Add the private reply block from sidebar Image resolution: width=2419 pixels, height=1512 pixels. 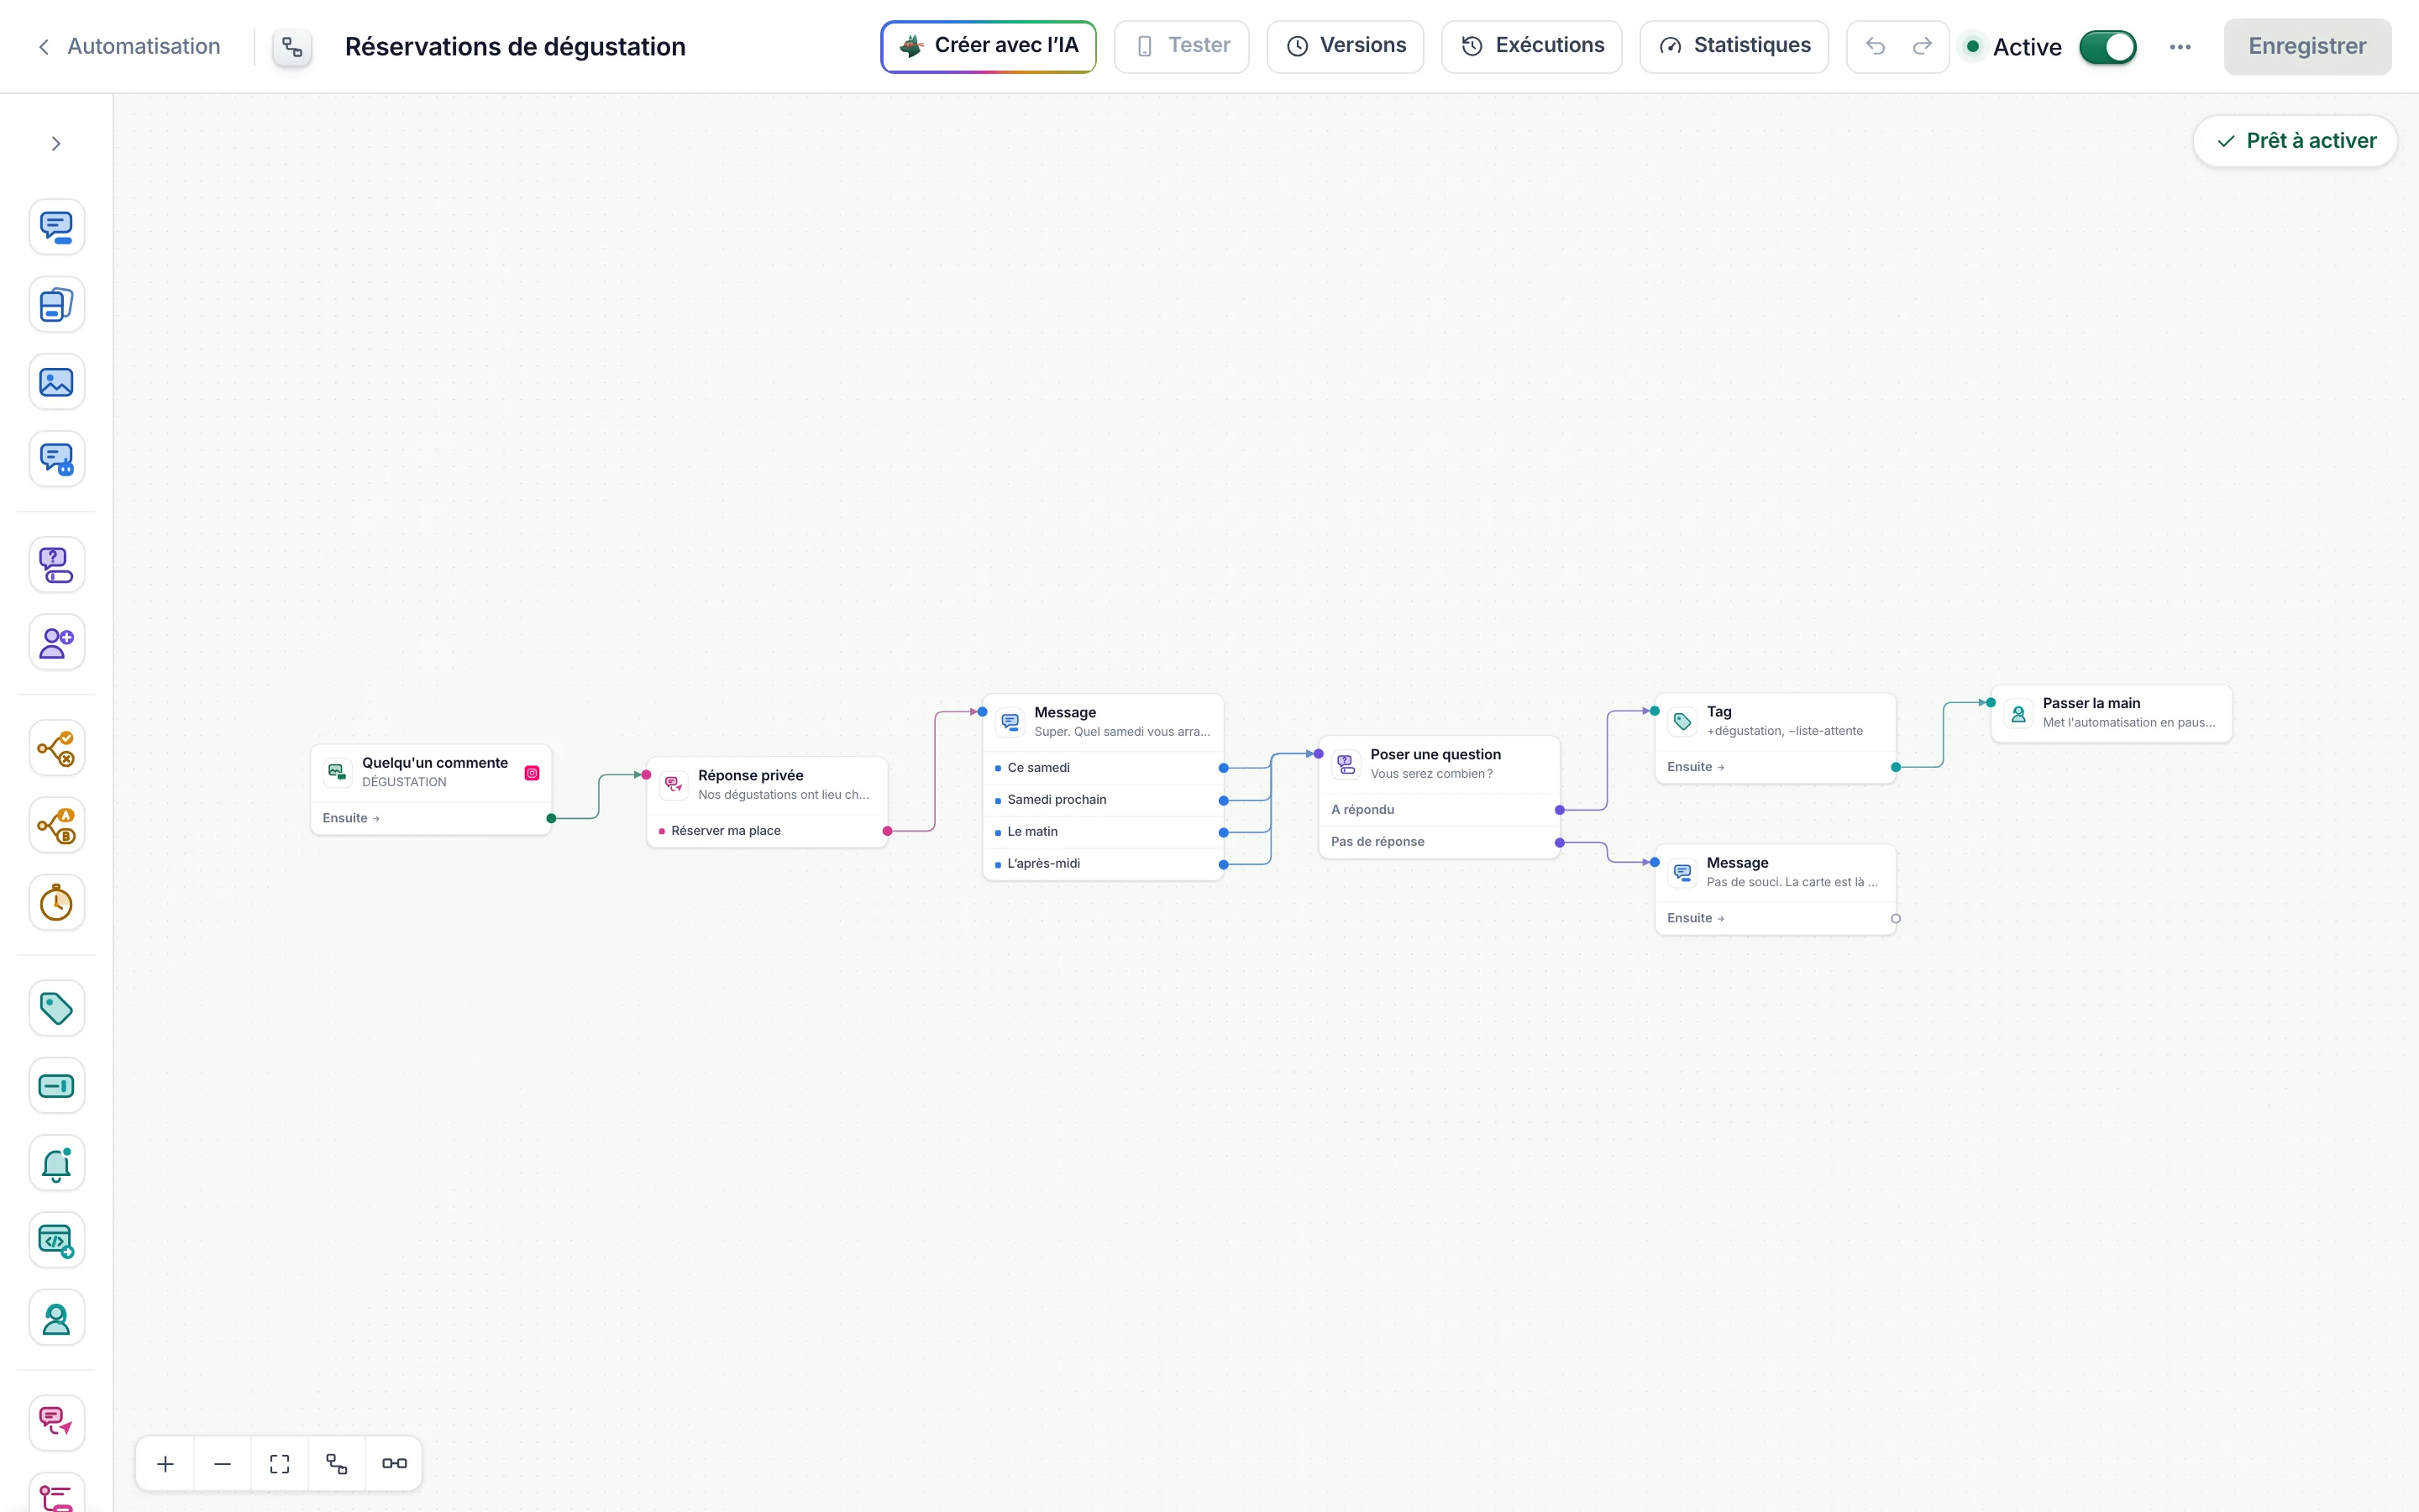tap(57, 1423)
